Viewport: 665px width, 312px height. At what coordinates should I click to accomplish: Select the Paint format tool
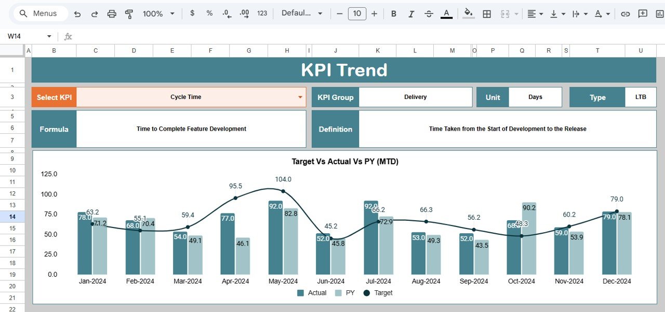click(129, 14)
